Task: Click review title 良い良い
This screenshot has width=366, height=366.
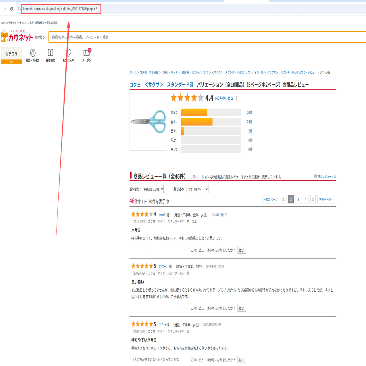Action: pyautogui.click(x=138, y=282)
